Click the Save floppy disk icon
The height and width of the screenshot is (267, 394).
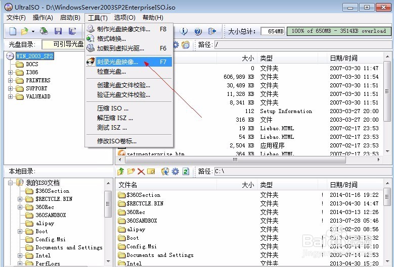tap(58, 31)
